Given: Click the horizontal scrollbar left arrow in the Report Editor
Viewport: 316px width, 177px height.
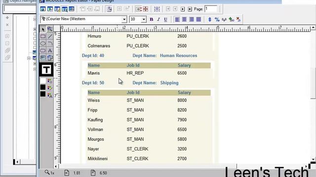Looking at the screenshot, I should pyautogui.click(x=56, y=166).
